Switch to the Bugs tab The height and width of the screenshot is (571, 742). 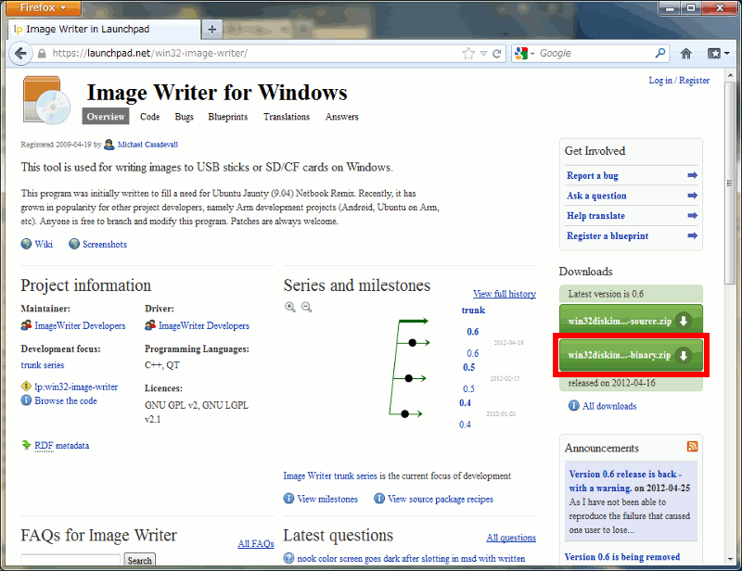click(x=185, y=117)
